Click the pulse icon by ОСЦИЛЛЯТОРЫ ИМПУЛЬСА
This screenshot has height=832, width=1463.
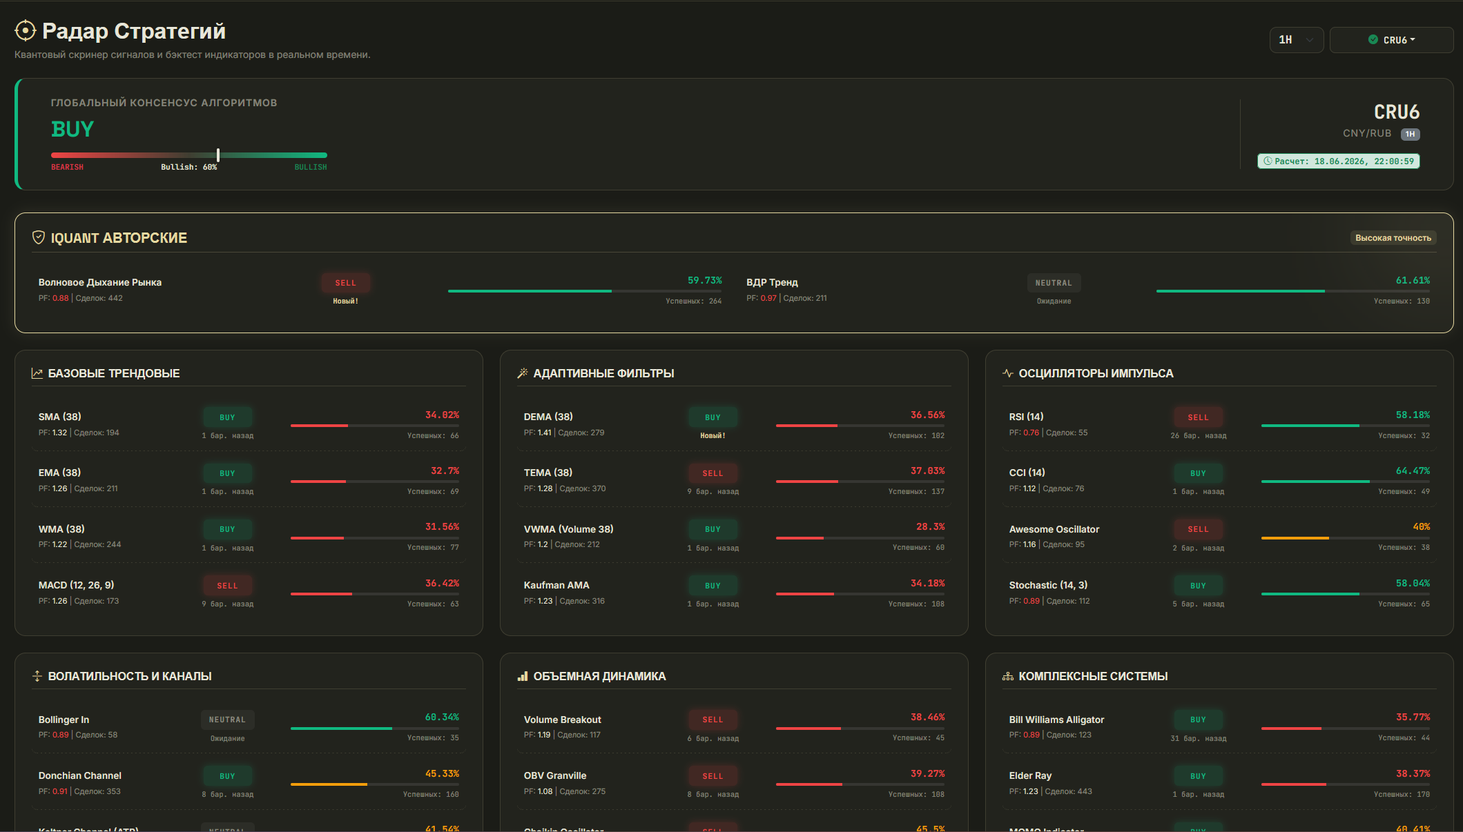[x=1008, y=373]
